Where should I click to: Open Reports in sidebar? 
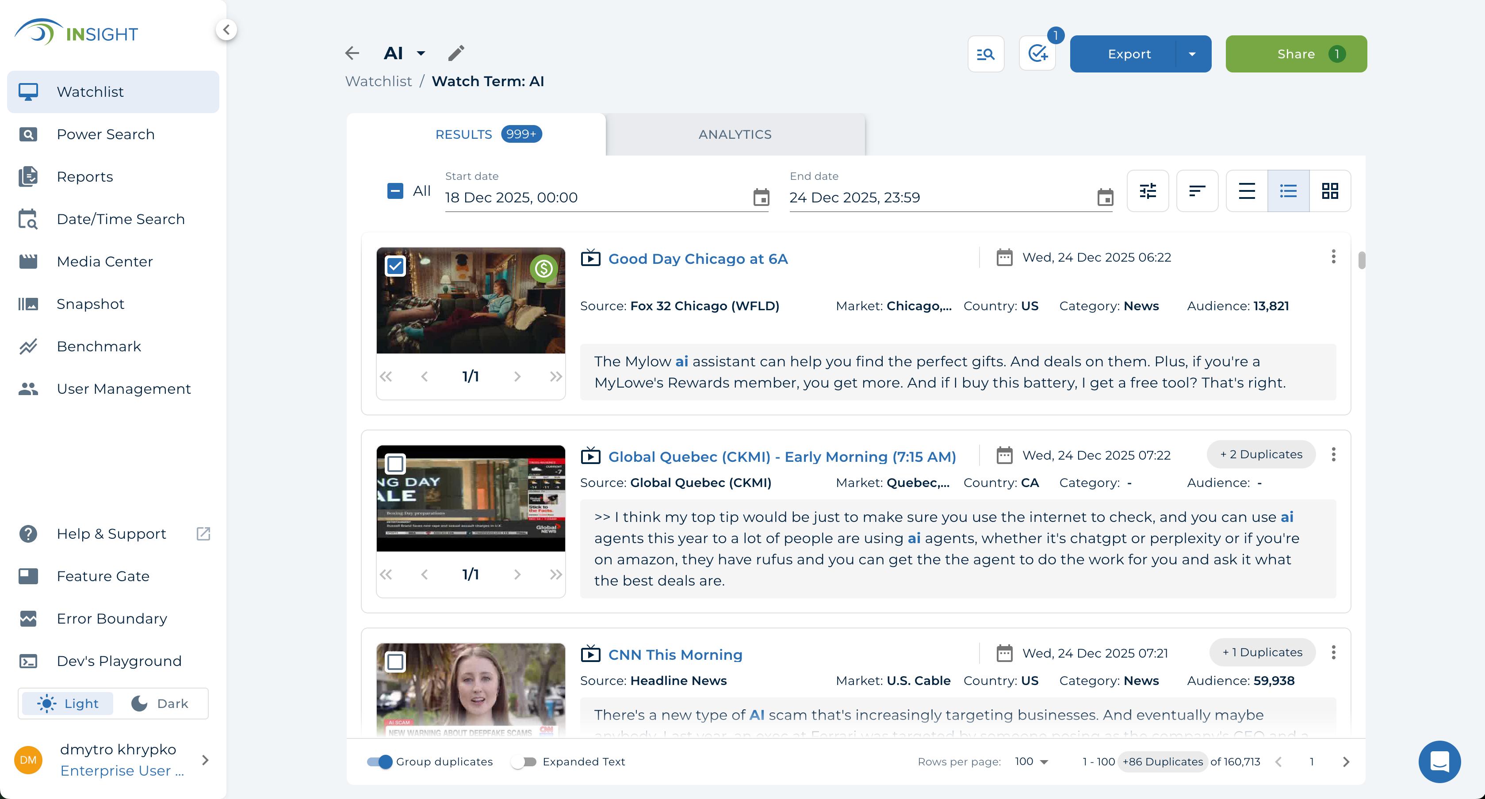(113, 177)
